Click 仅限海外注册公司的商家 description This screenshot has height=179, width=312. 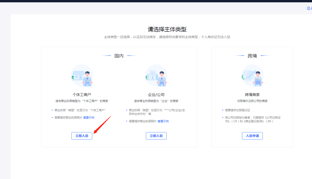click(x=252, y=101)
